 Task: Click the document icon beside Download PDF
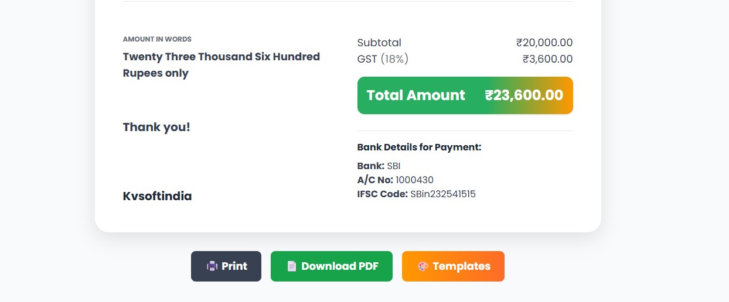[x=292, y=266]
